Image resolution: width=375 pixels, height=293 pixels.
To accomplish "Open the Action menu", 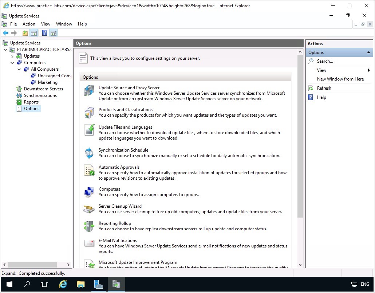I will (29, 24).
